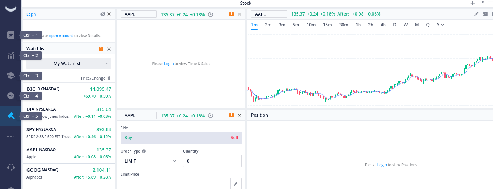Switch chart to 10m interval

pyautogui.click(x=311, y=25)
